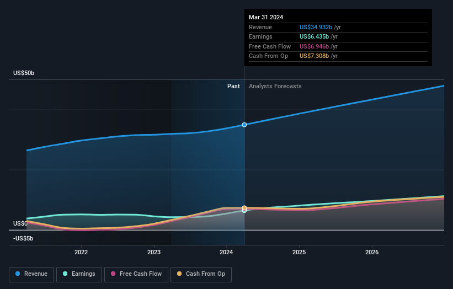The image size is (453, 289).
Task: Select the Revenue data point at Mar 2024
Action: (244, 125)
